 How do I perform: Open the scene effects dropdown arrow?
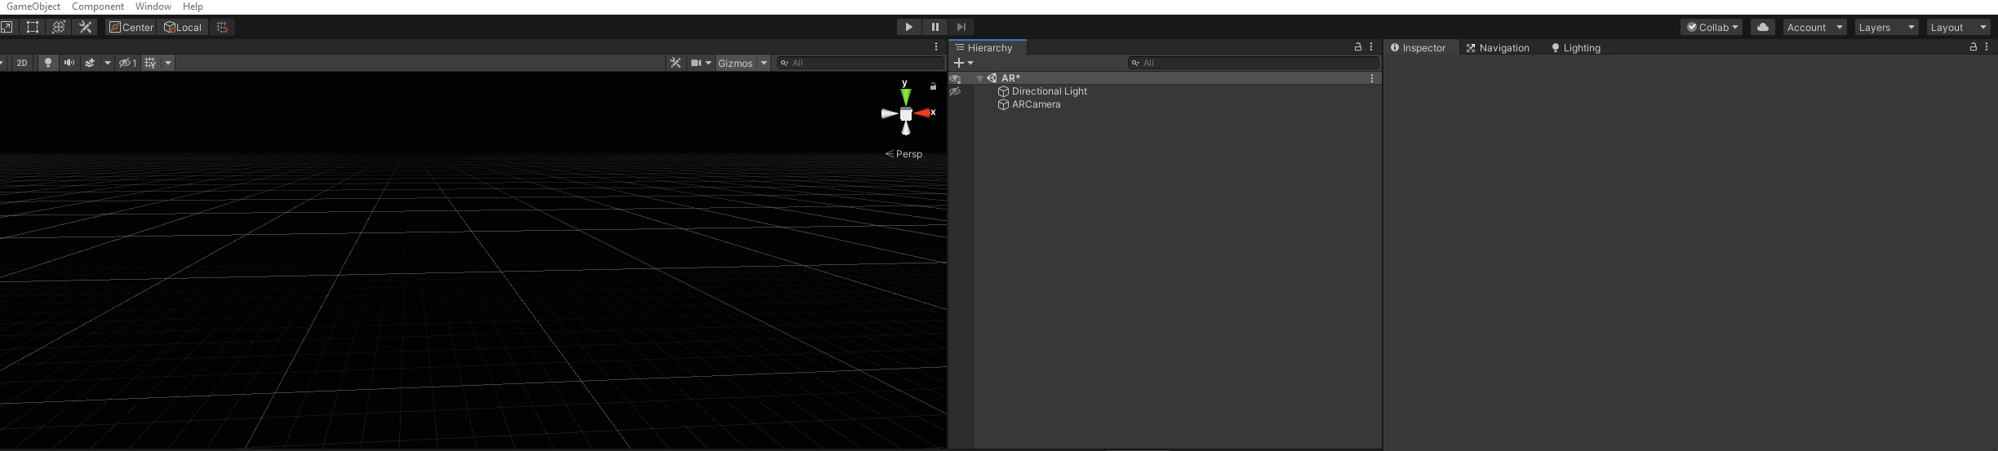click(x=107, y=63)
